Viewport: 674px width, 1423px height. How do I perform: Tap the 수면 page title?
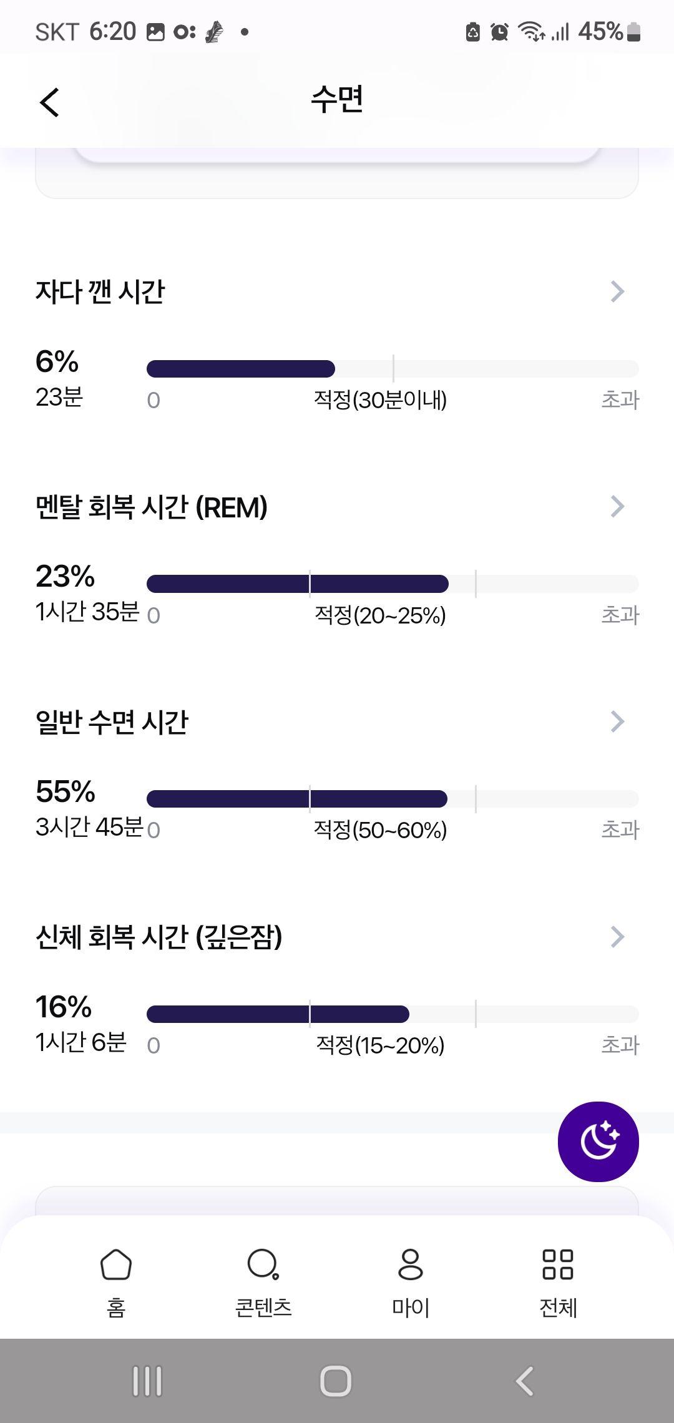[x=337, y=99]
